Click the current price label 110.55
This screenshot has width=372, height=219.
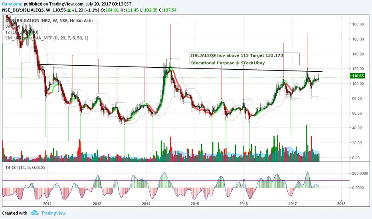358,76
